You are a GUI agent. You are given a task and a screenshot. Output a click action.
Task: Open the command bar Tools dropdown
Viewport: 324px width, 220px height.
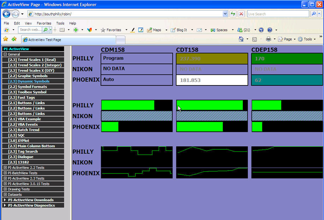click(x=307, y=39)
